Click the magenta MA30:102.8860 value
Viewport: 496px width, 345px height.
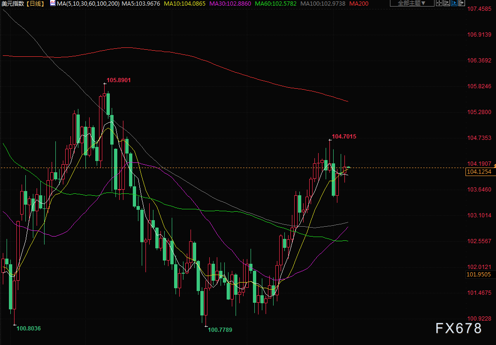tap(230, 4)
